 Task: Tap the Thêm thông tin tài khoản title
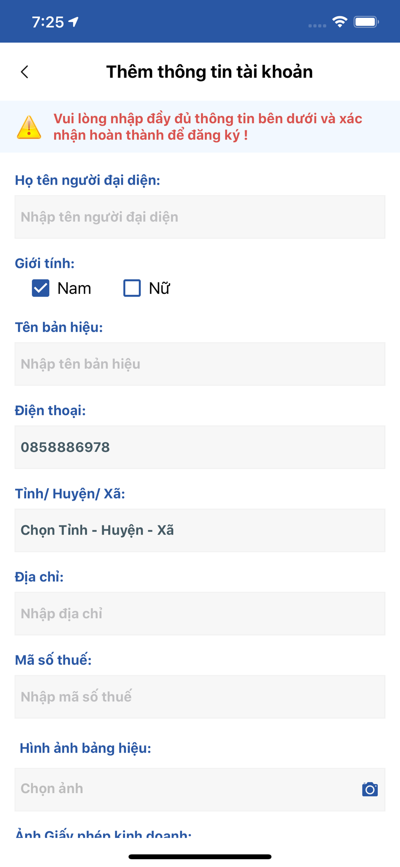(x=210, y=72)
